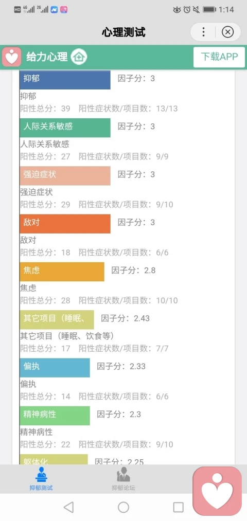Switch to the 抑郁论坛 tab
Viewport: 247px width, 521px height.
123,479
